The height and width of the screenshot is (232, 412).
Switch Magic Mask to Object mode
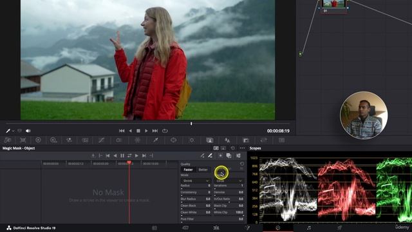pyautogui.click(x=216, y=148)
